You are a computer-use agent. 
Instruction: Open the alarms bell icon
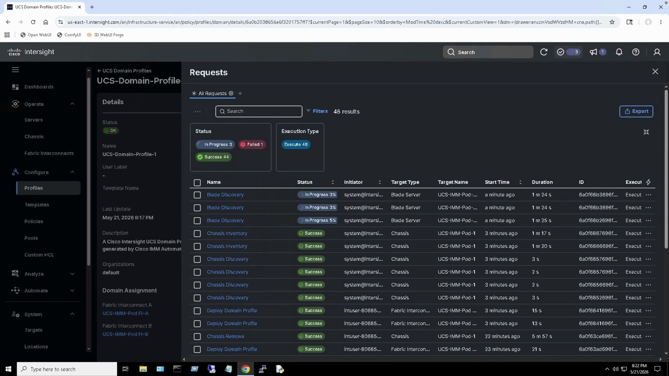(619, 52)
